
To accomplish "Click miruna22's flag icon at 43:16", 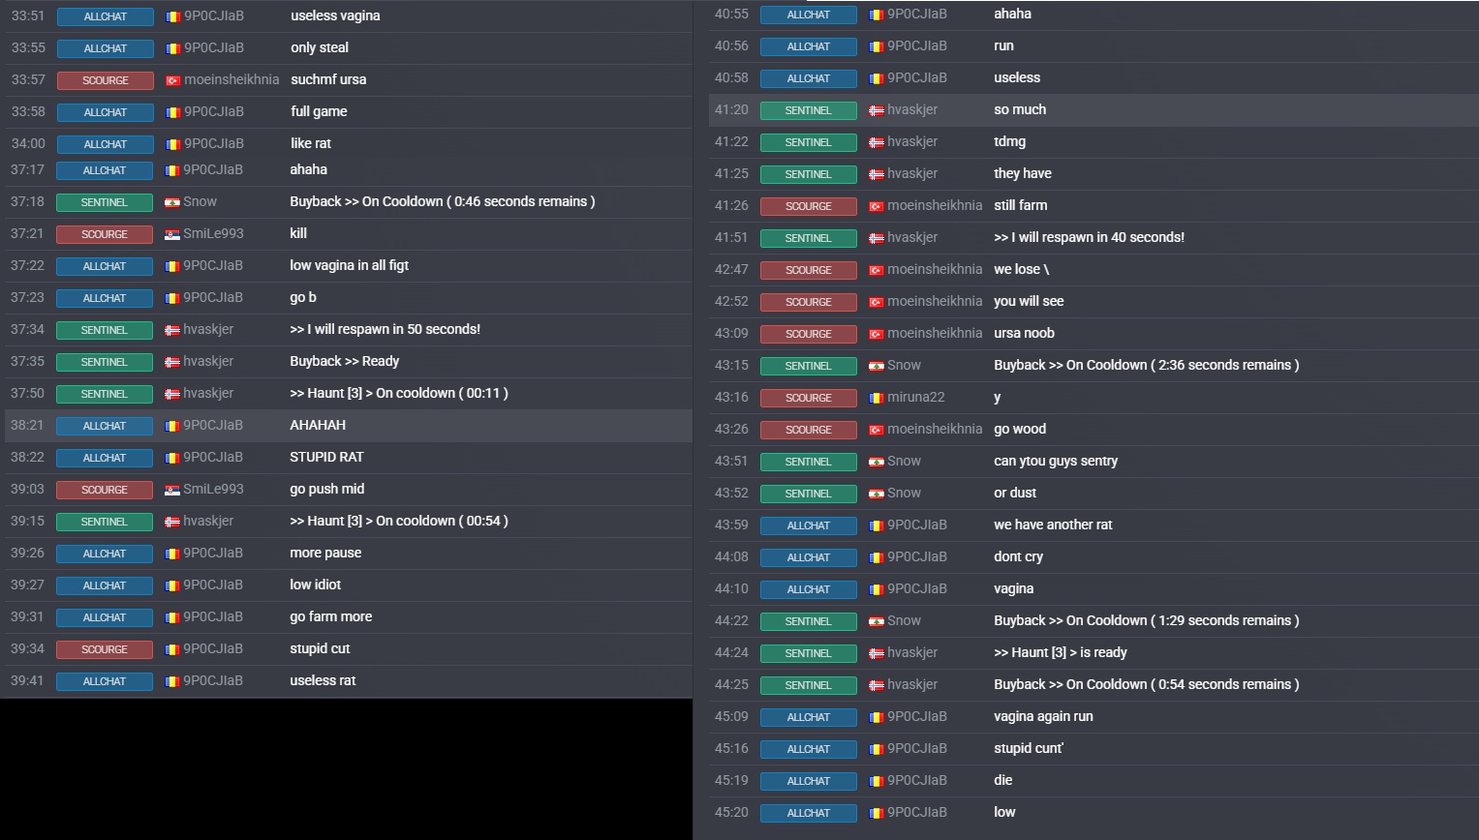I will click(x=877, y=398).
